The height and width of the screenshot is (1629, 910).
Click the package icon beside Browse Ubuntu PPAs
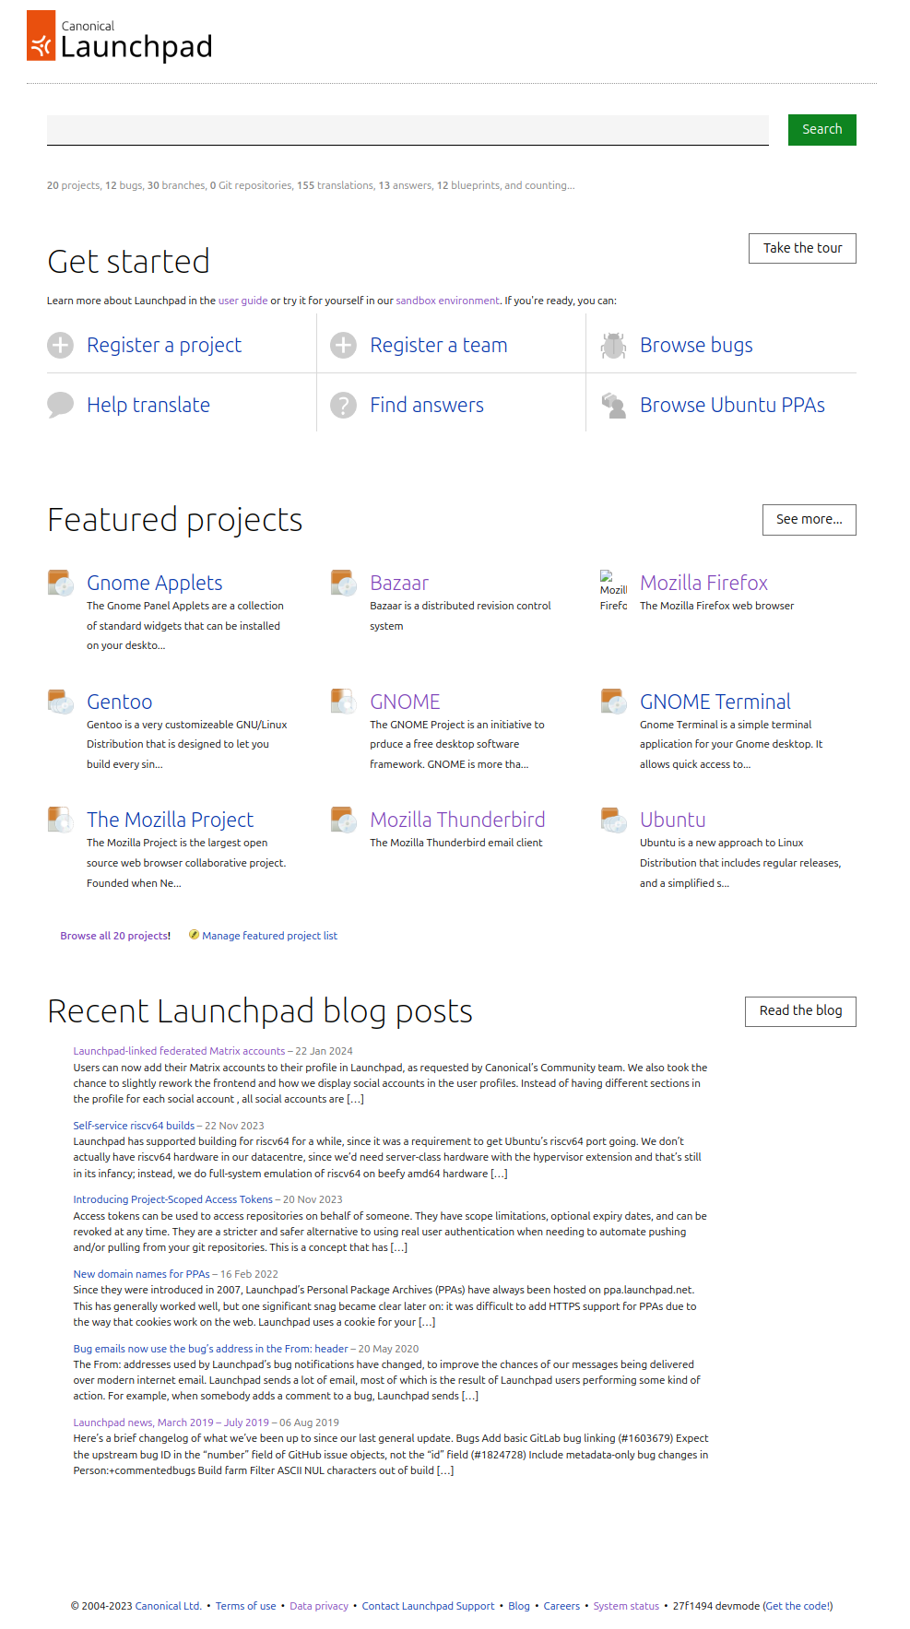[x=613, y=405]
